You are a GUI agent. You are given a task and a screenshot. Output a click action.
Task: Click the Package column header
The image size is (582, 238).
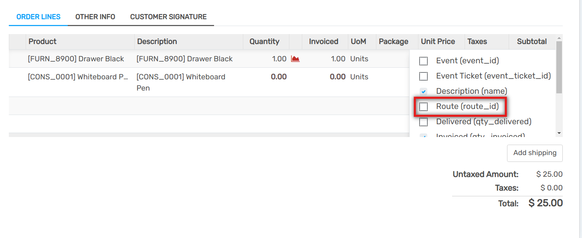pos(394,41)
